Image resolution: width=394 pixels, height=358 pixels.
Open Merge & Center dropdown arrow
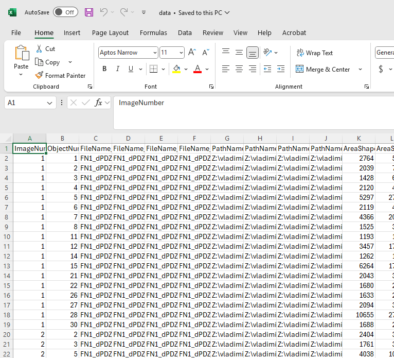click(360, 70)
